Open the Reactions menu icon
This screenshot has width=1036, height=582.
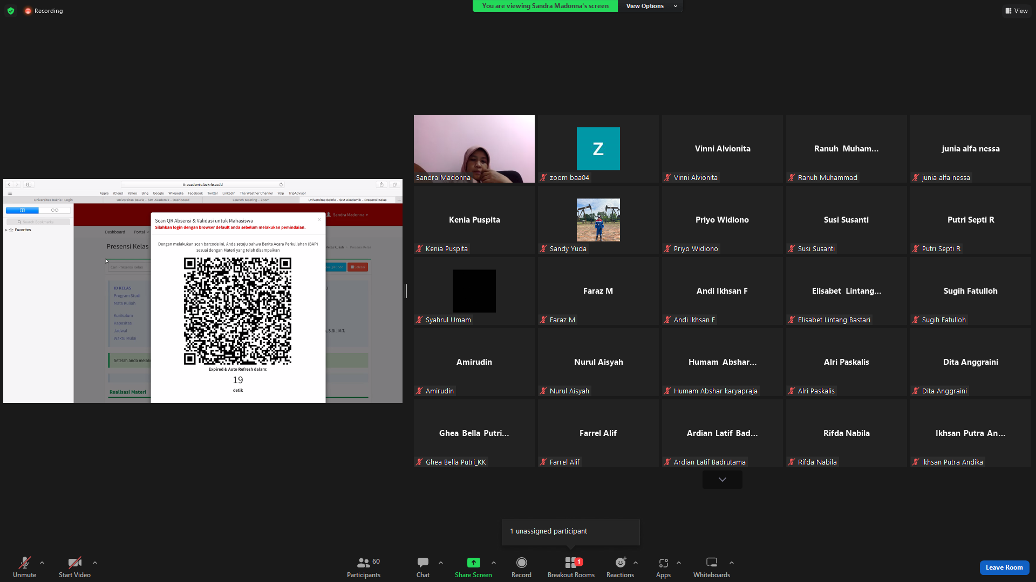pyautogui.click(x=621, y=563)
